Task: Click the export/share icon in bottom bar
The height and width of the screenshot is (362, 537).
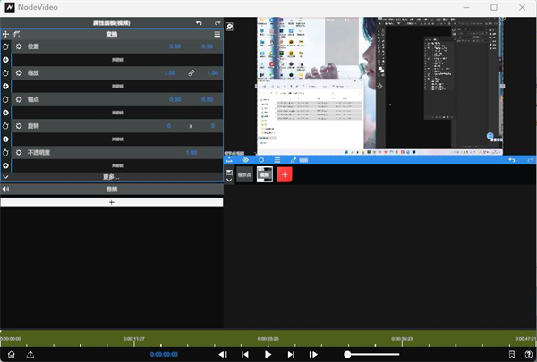Action: coord(30,355)
